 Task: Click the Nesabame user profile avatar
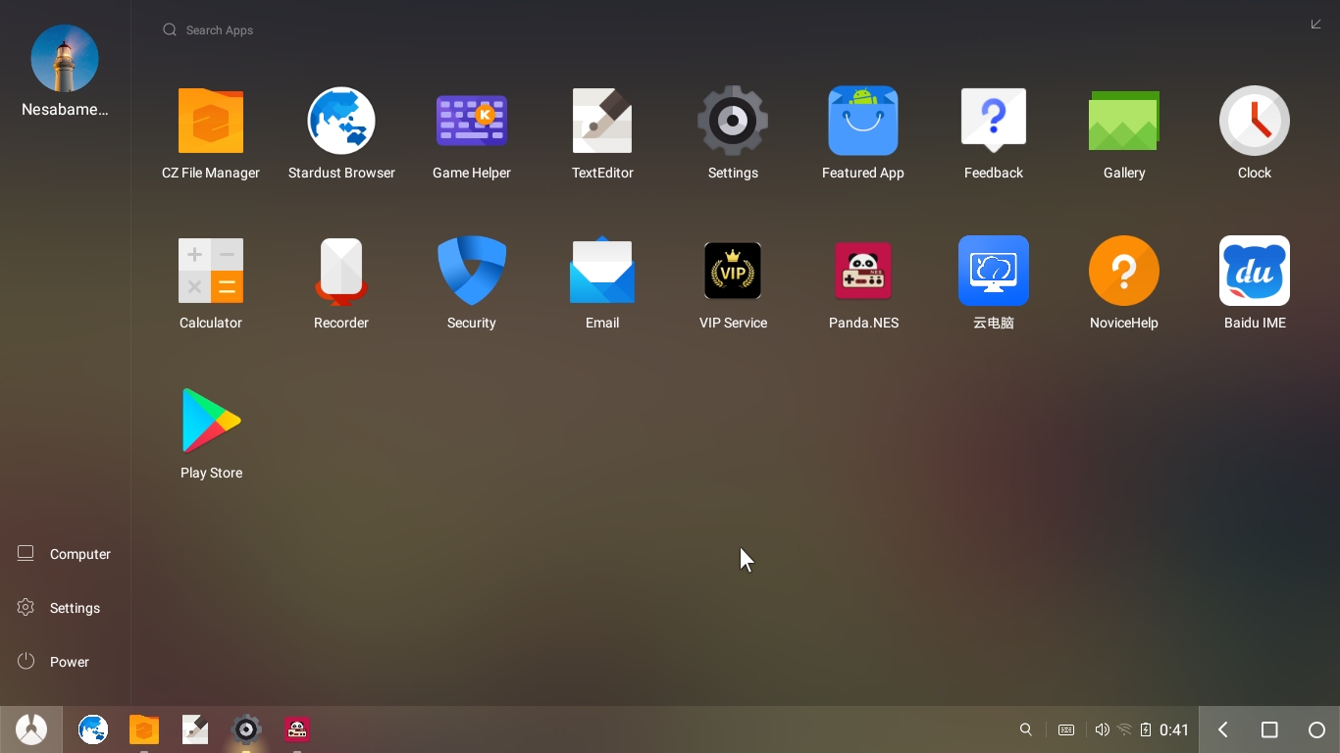(65, 59)
